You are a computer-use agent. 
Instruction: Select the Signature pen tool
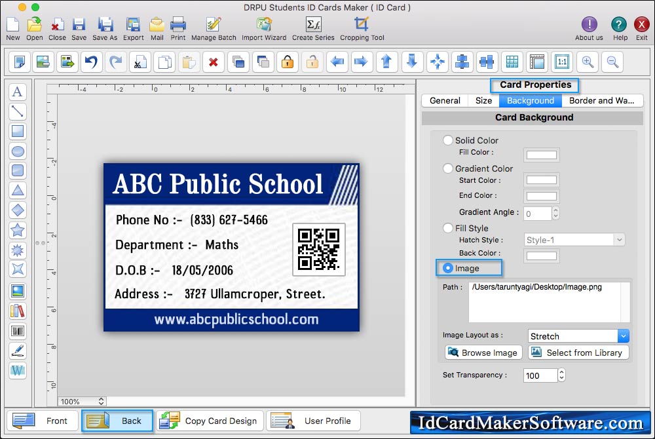click(18, 351)
